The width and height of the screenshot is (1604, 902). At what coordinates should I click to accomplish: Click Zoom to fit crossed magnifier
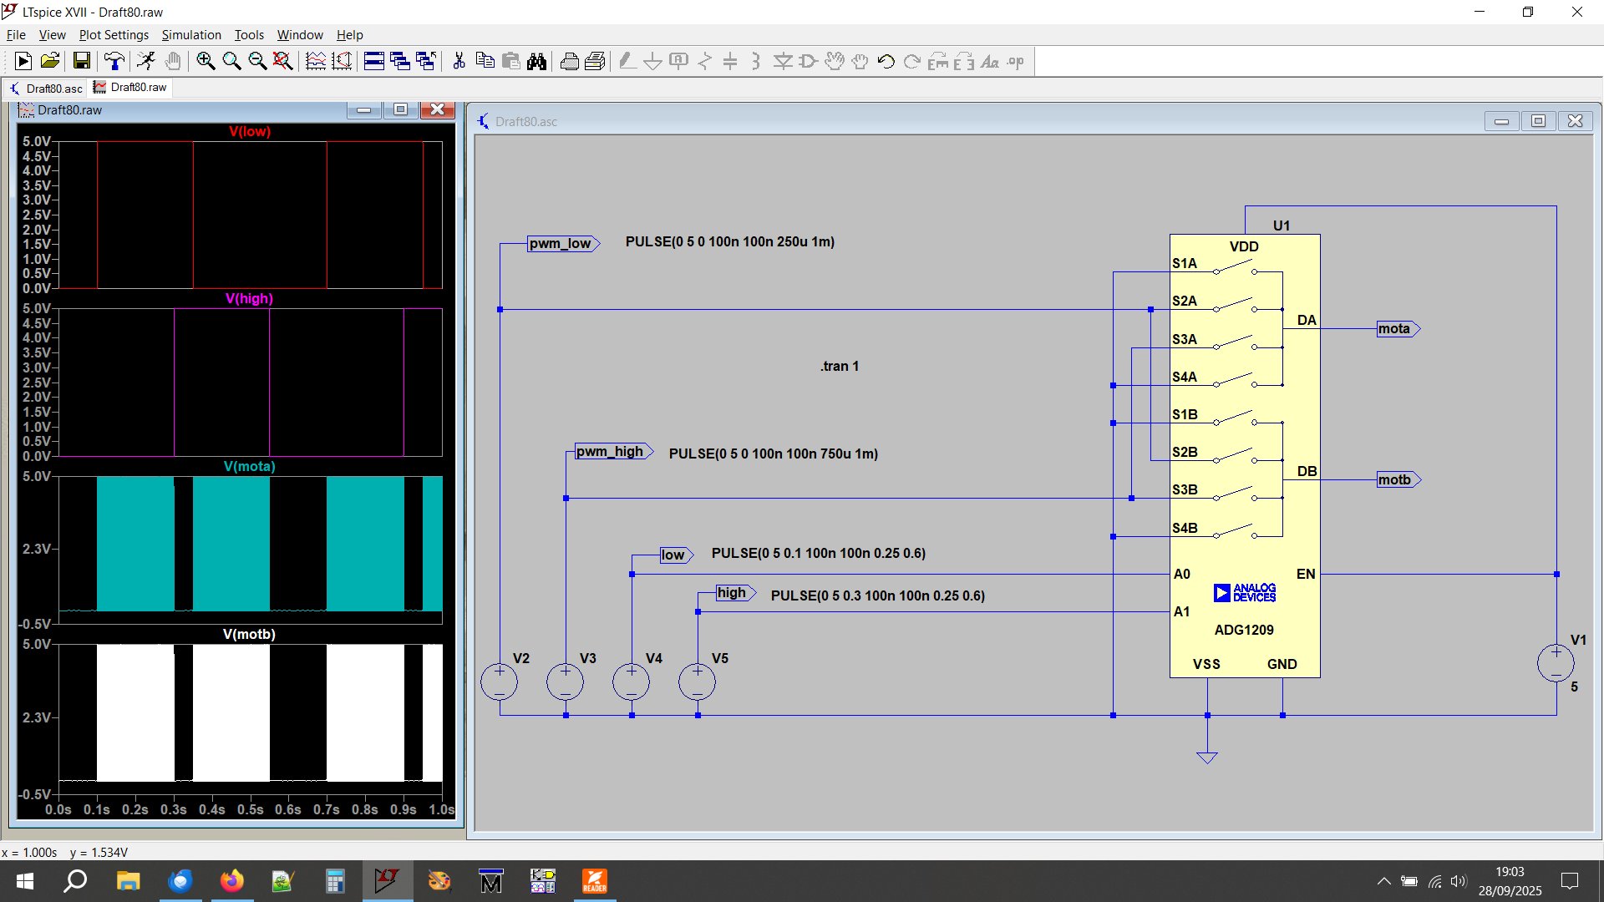click(x=283, y=61)
